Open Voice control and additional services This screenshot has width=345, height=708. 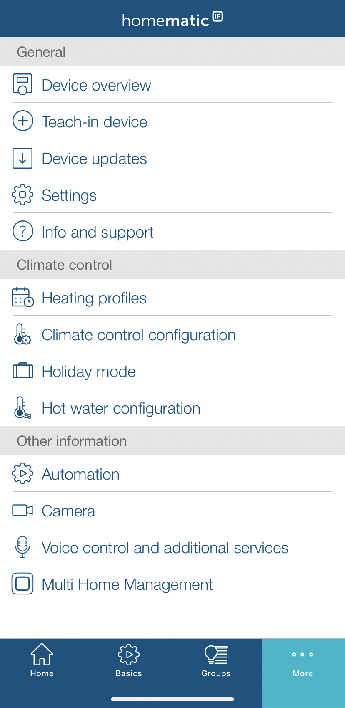click(172, 547)
